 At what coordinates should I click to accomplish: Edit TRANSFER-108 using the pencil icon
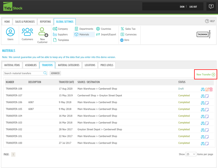tap(207, 89)
